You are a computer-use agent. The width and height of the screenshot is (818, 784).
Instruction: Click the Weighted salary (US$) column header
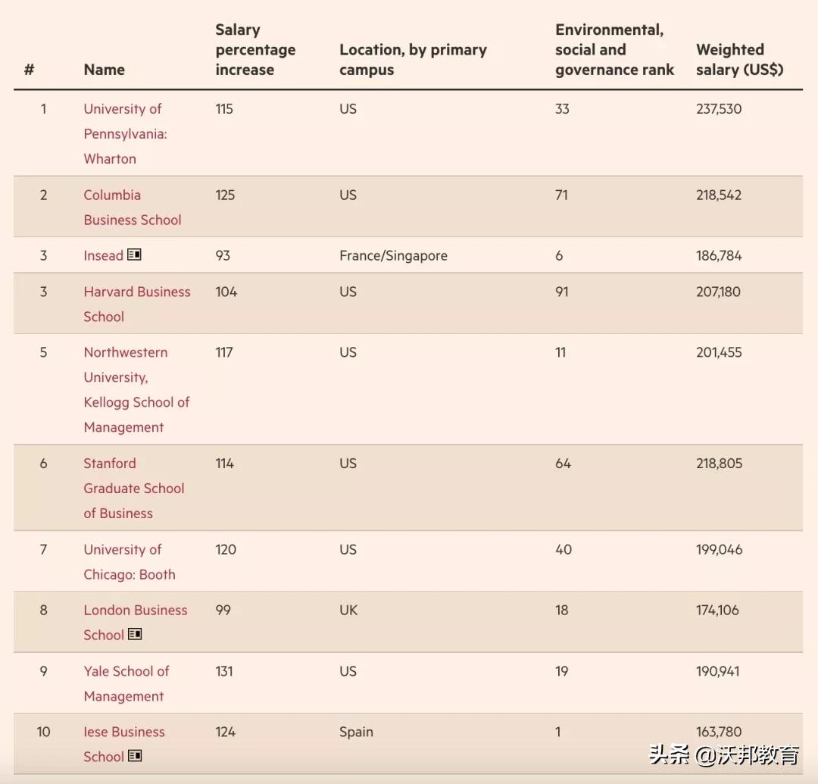739,60
